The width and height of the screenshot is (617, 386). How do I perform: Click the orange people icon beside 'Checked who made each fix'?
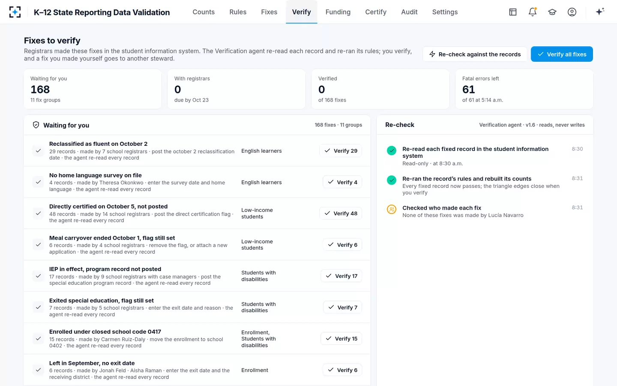(392, 209)
